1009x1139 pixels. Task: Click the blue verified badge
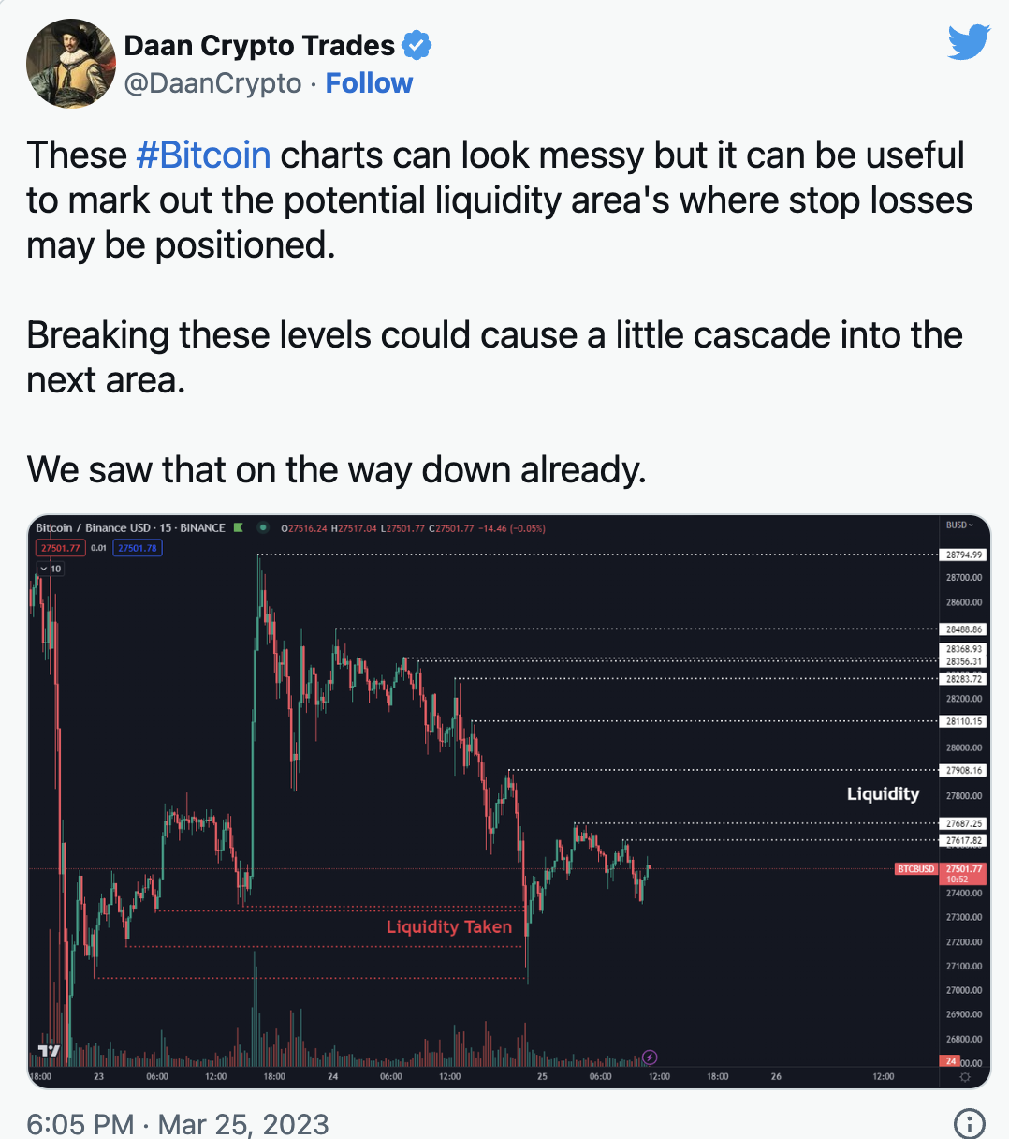point(417,45)
